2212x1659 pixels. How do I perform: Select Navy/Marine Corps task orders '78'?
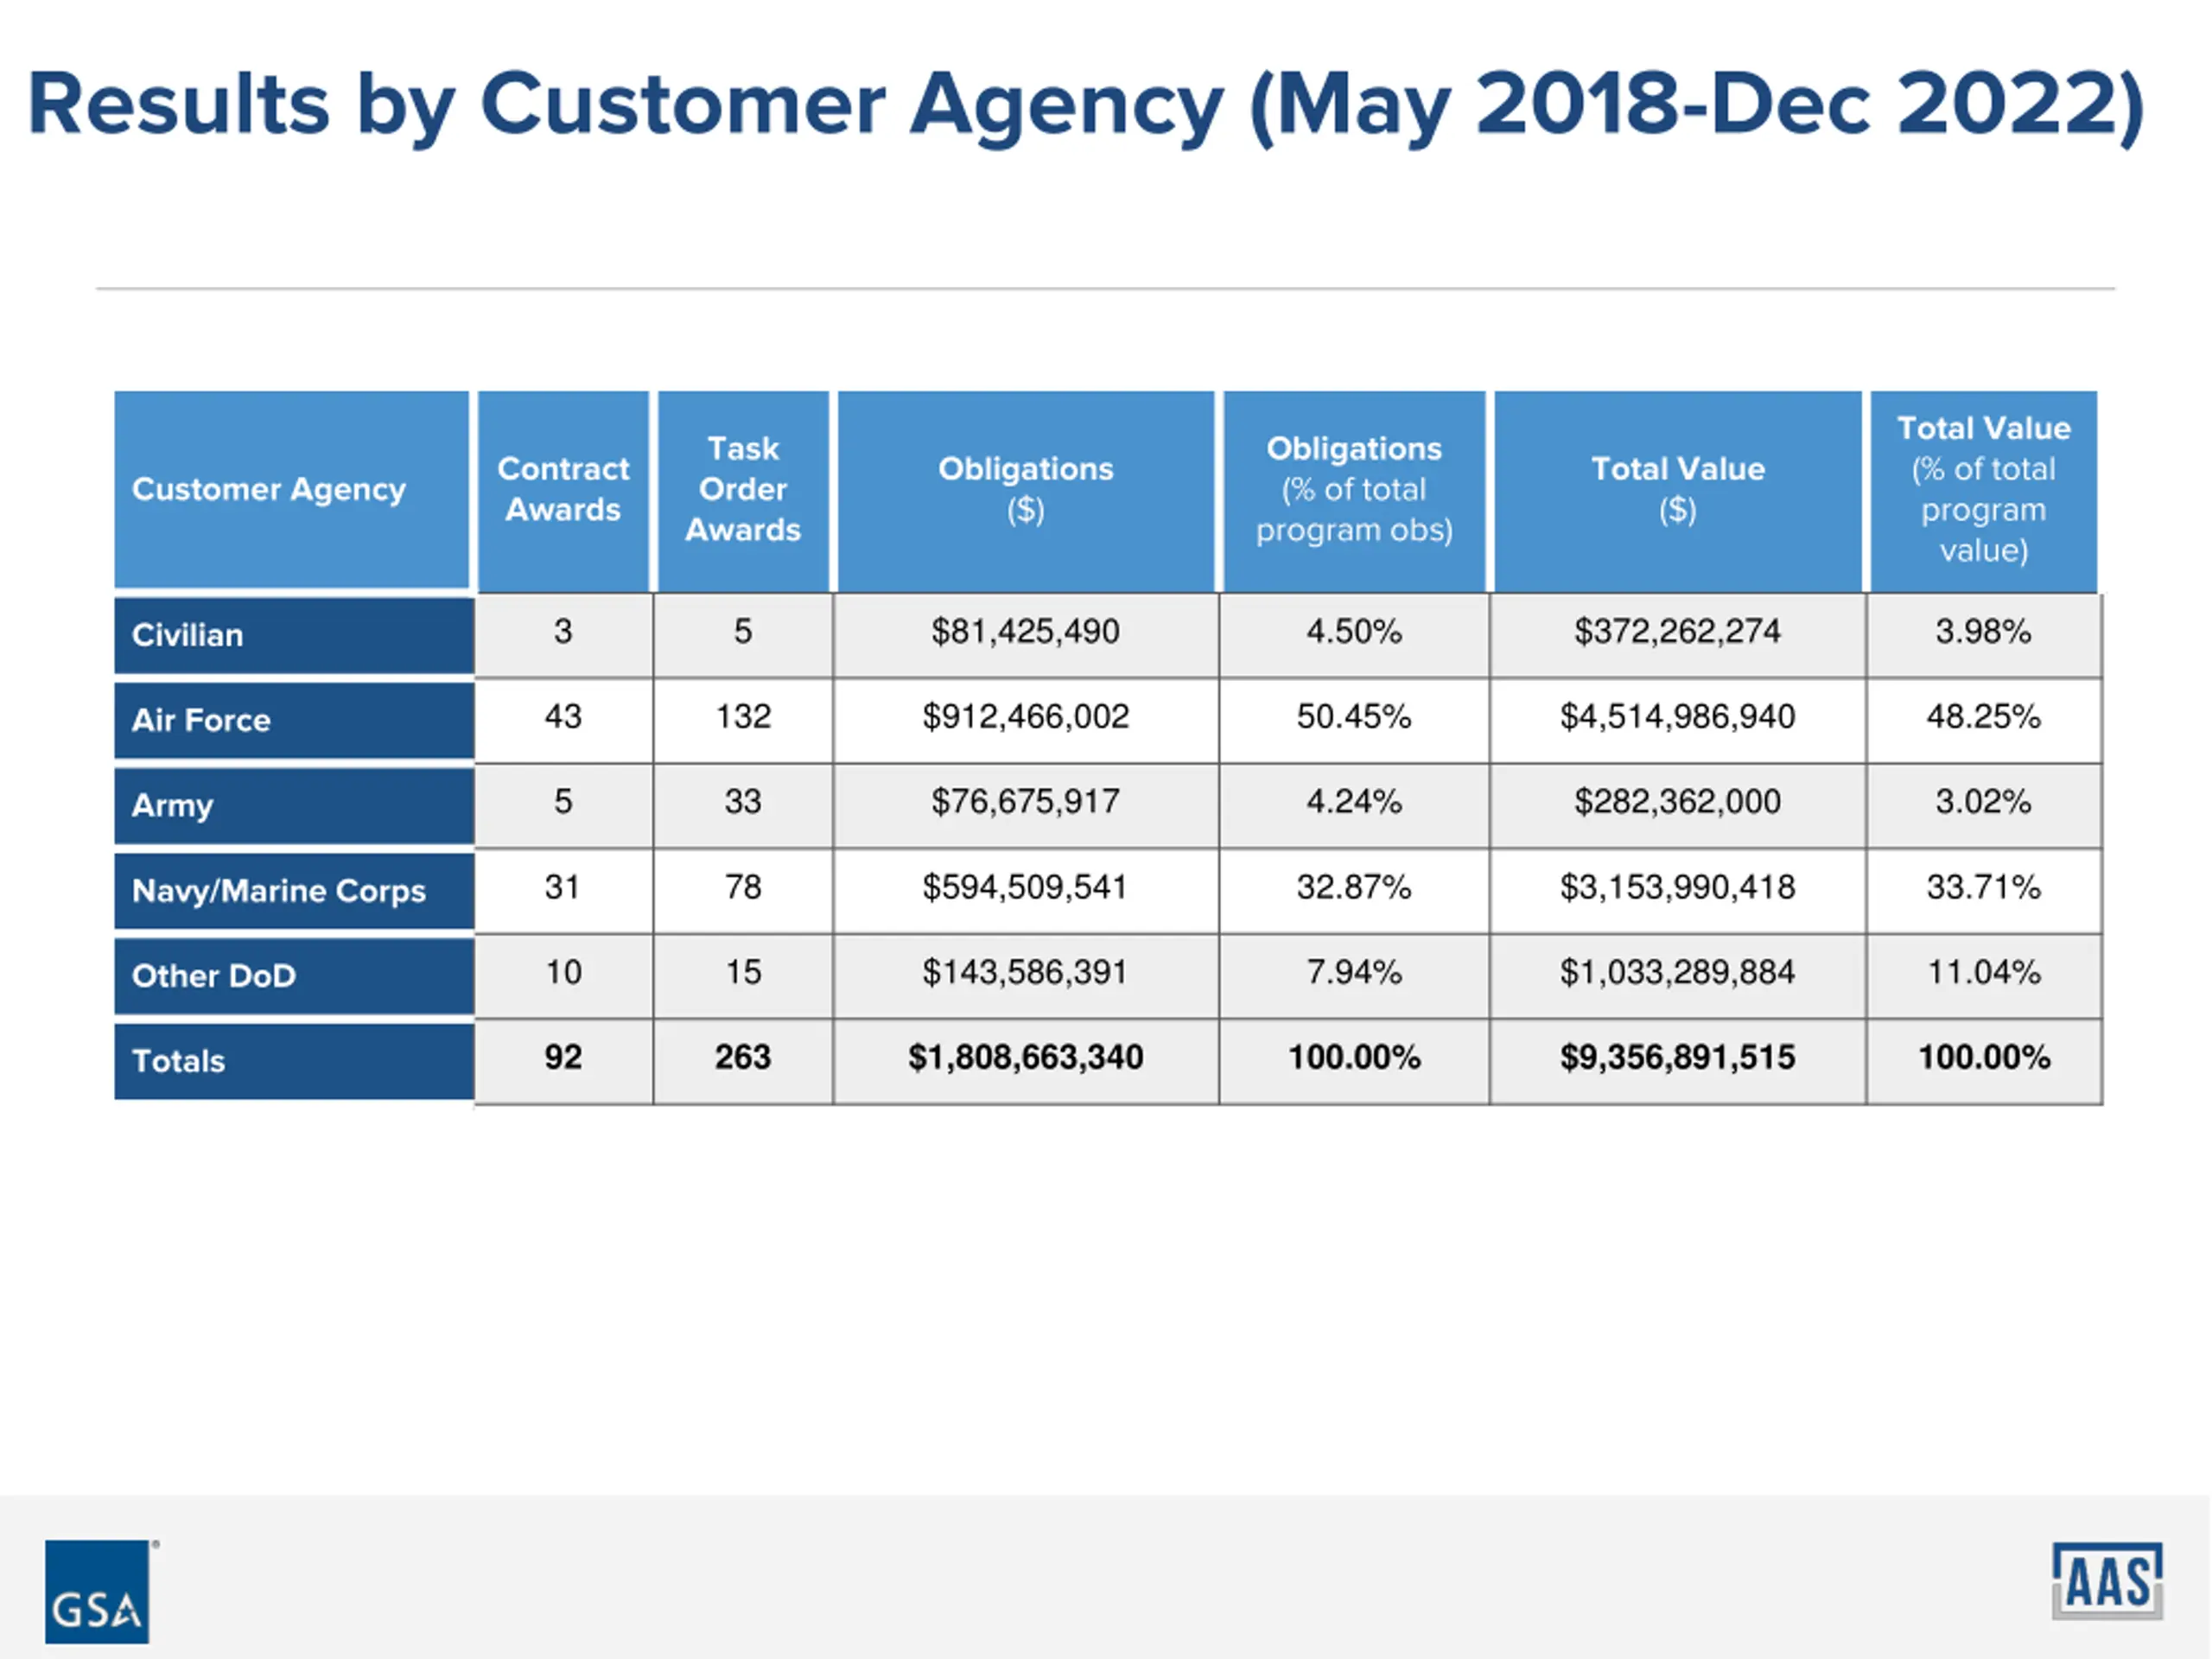[743, 890]
